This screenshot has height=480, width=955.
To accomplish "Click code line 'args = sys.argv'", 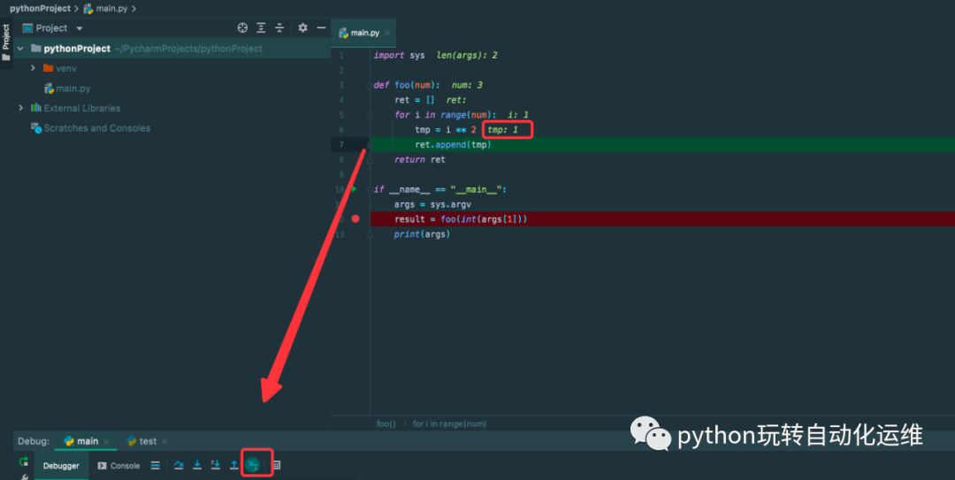I will point(432,204).
